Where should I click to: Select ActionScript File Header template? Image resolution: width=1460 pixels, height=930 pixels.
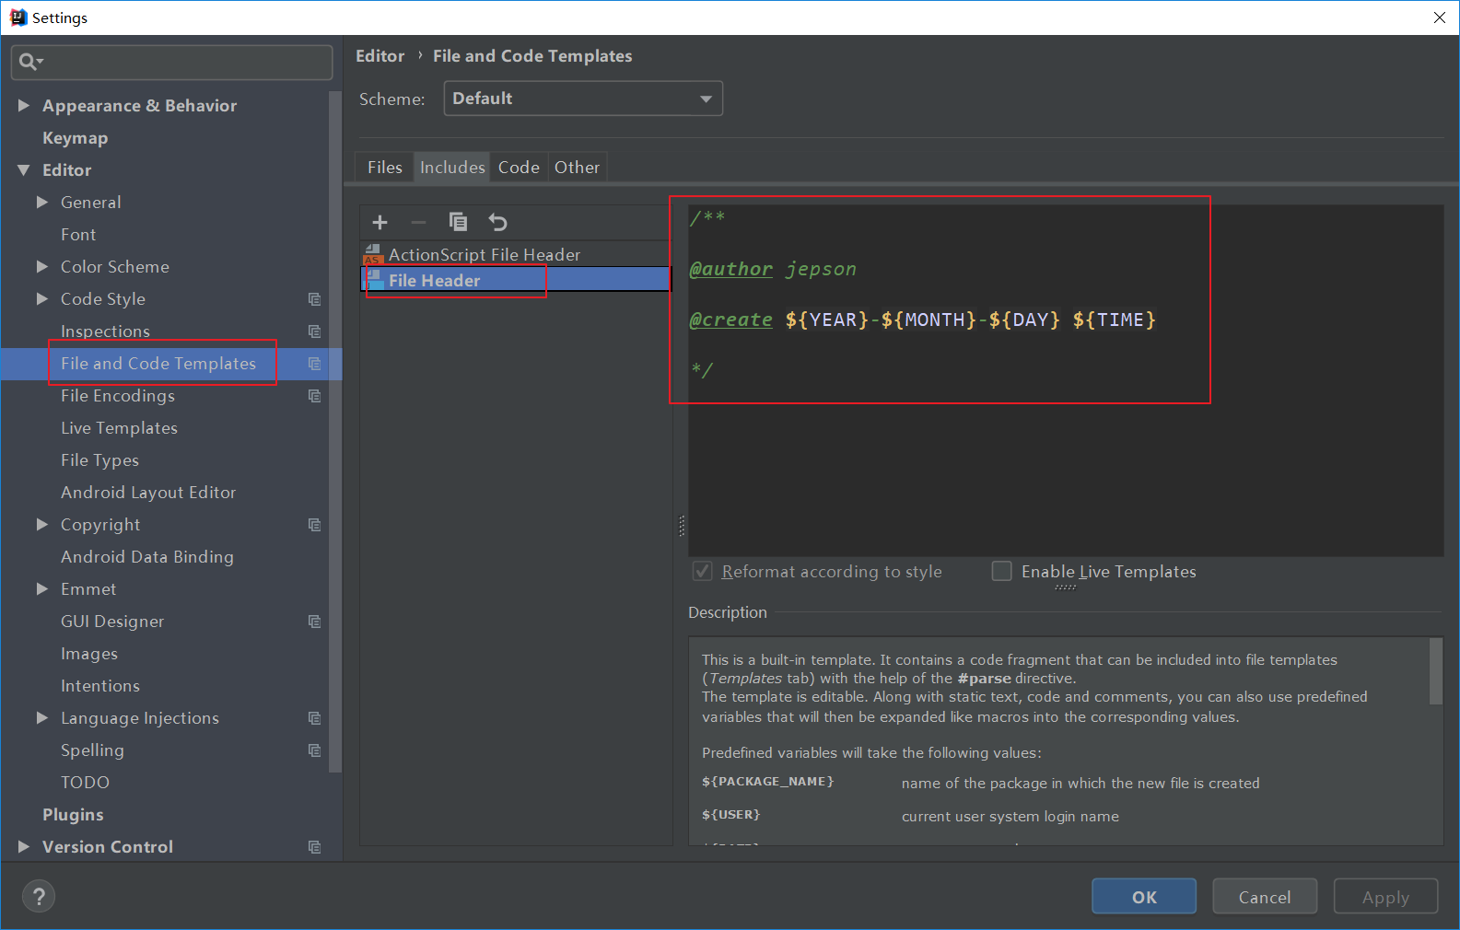click(516, 254)
